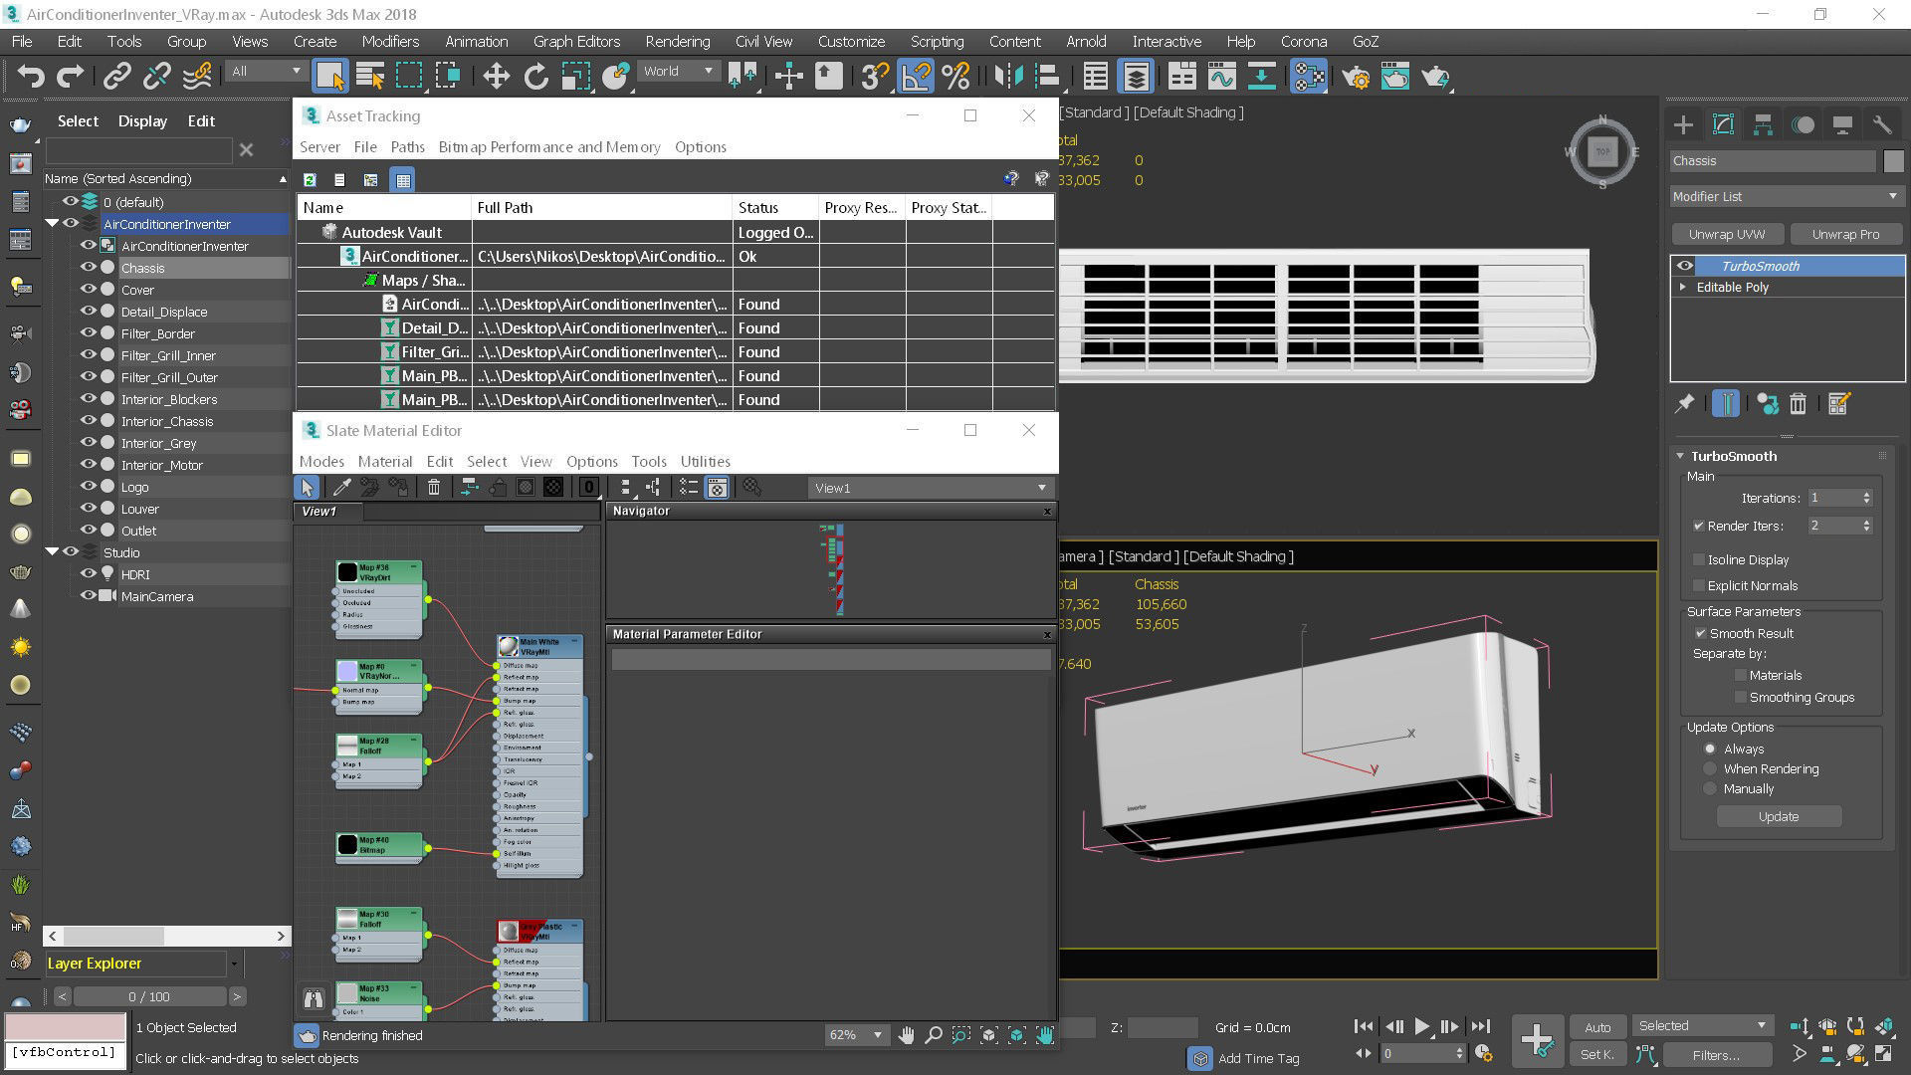Click Play Animation button
Image resolution: width=1911 pixels, height=1075 pixels.
[1421, 1026]
